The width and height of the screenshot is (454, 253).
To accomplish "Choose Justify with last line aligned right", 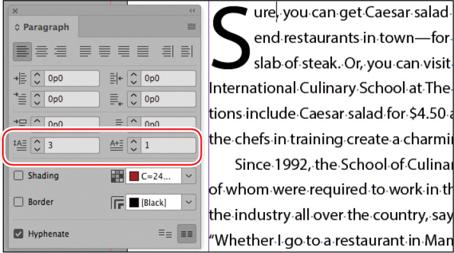I will [x=124, y=52].
